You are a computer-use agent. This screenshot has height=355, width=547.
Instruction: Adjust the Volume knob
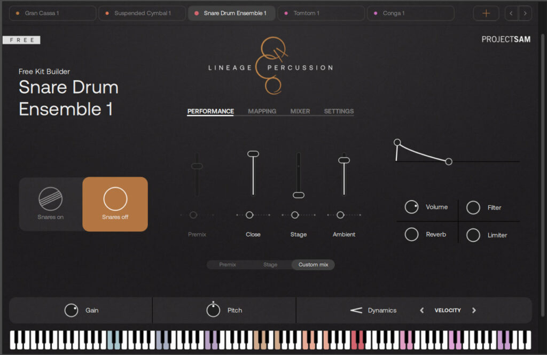pyautogui.click(x=411, y=207)
